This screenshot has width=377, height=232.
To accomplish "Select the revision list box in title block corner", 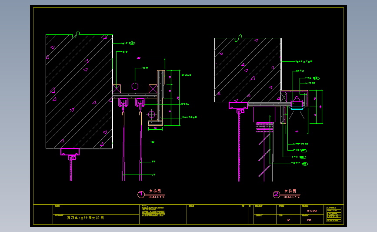I will pos(334,214).
